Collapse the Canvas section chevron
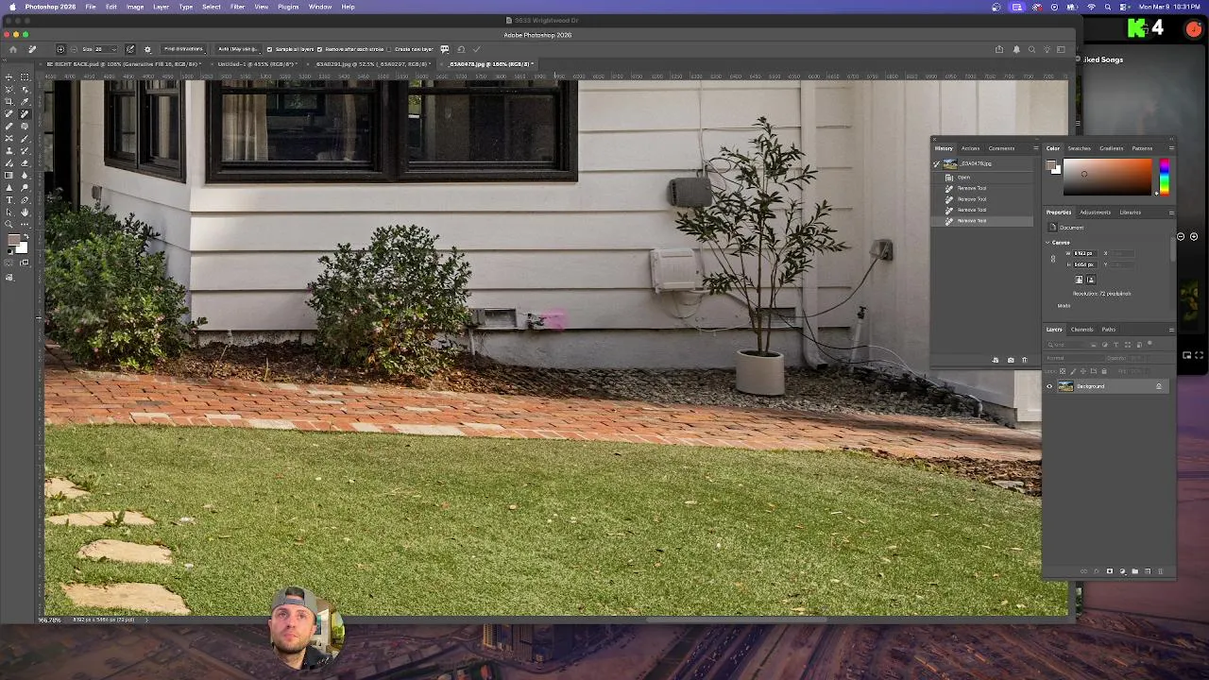Image resolution: width=1209 pixels, height=680 pixels. click(1047, 243)
